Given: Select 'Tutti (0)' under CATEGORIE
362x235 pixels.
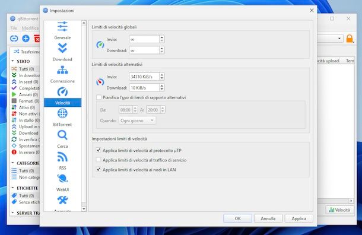Looking at the screenshot, I should (23, 170).
